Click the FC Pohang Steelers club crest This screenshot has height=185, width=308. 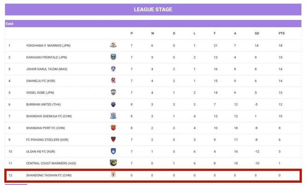pos(113,139)
